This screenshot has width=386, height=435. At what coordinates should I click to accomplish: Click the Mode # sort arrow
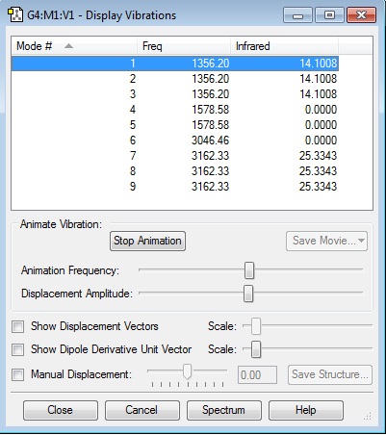click(68, 46)
